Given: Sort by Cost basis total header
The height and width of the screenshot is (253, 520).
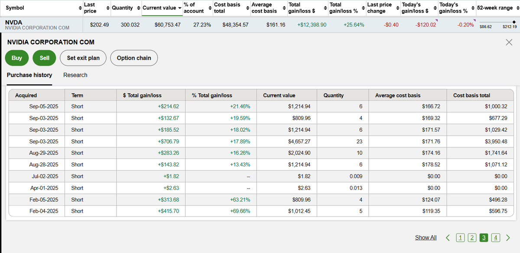Looking at the screenshot, I should (x=227, y=8).
